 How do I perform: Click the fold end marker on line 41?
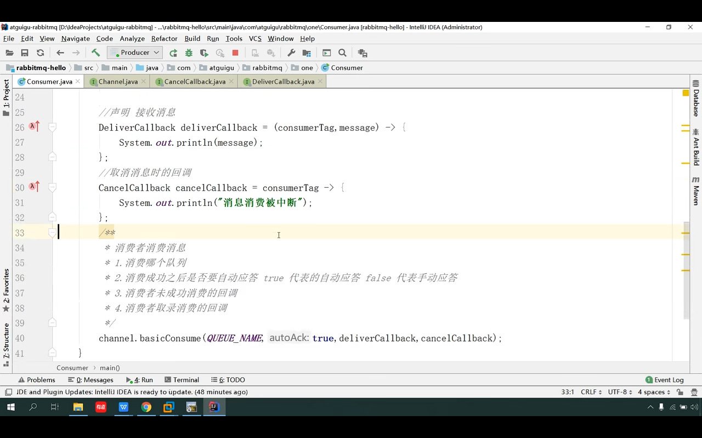point(52,353)
